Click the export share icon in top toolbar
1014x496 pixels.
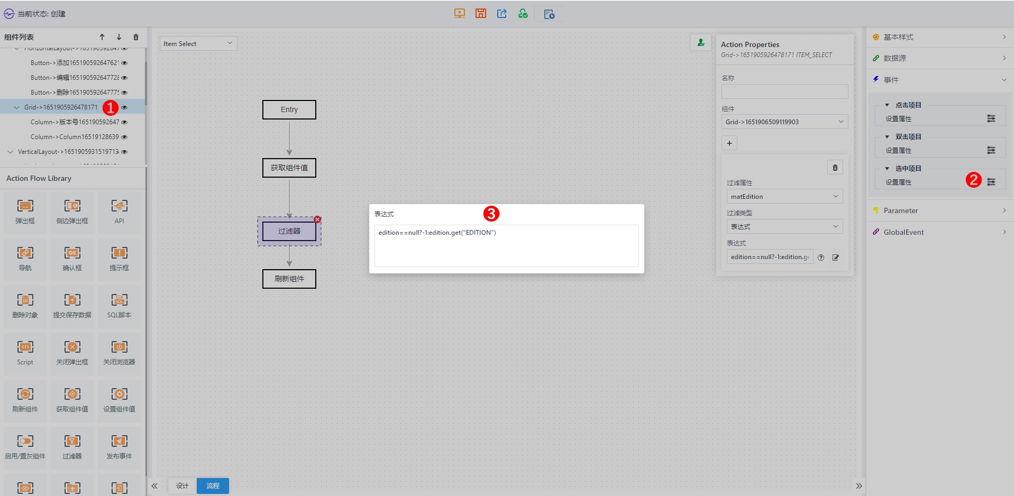coord(501,14)
